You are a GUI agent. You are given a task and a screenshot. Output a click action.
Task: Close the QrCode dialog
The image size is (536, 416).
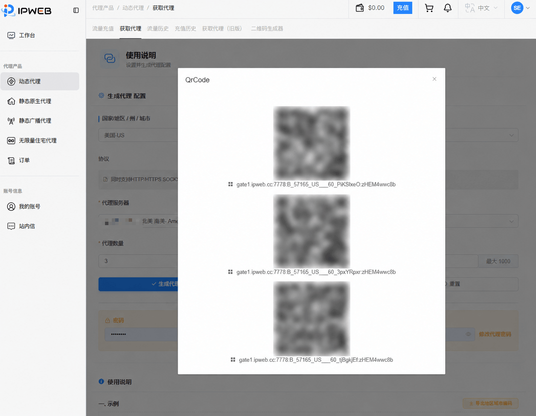434,79
